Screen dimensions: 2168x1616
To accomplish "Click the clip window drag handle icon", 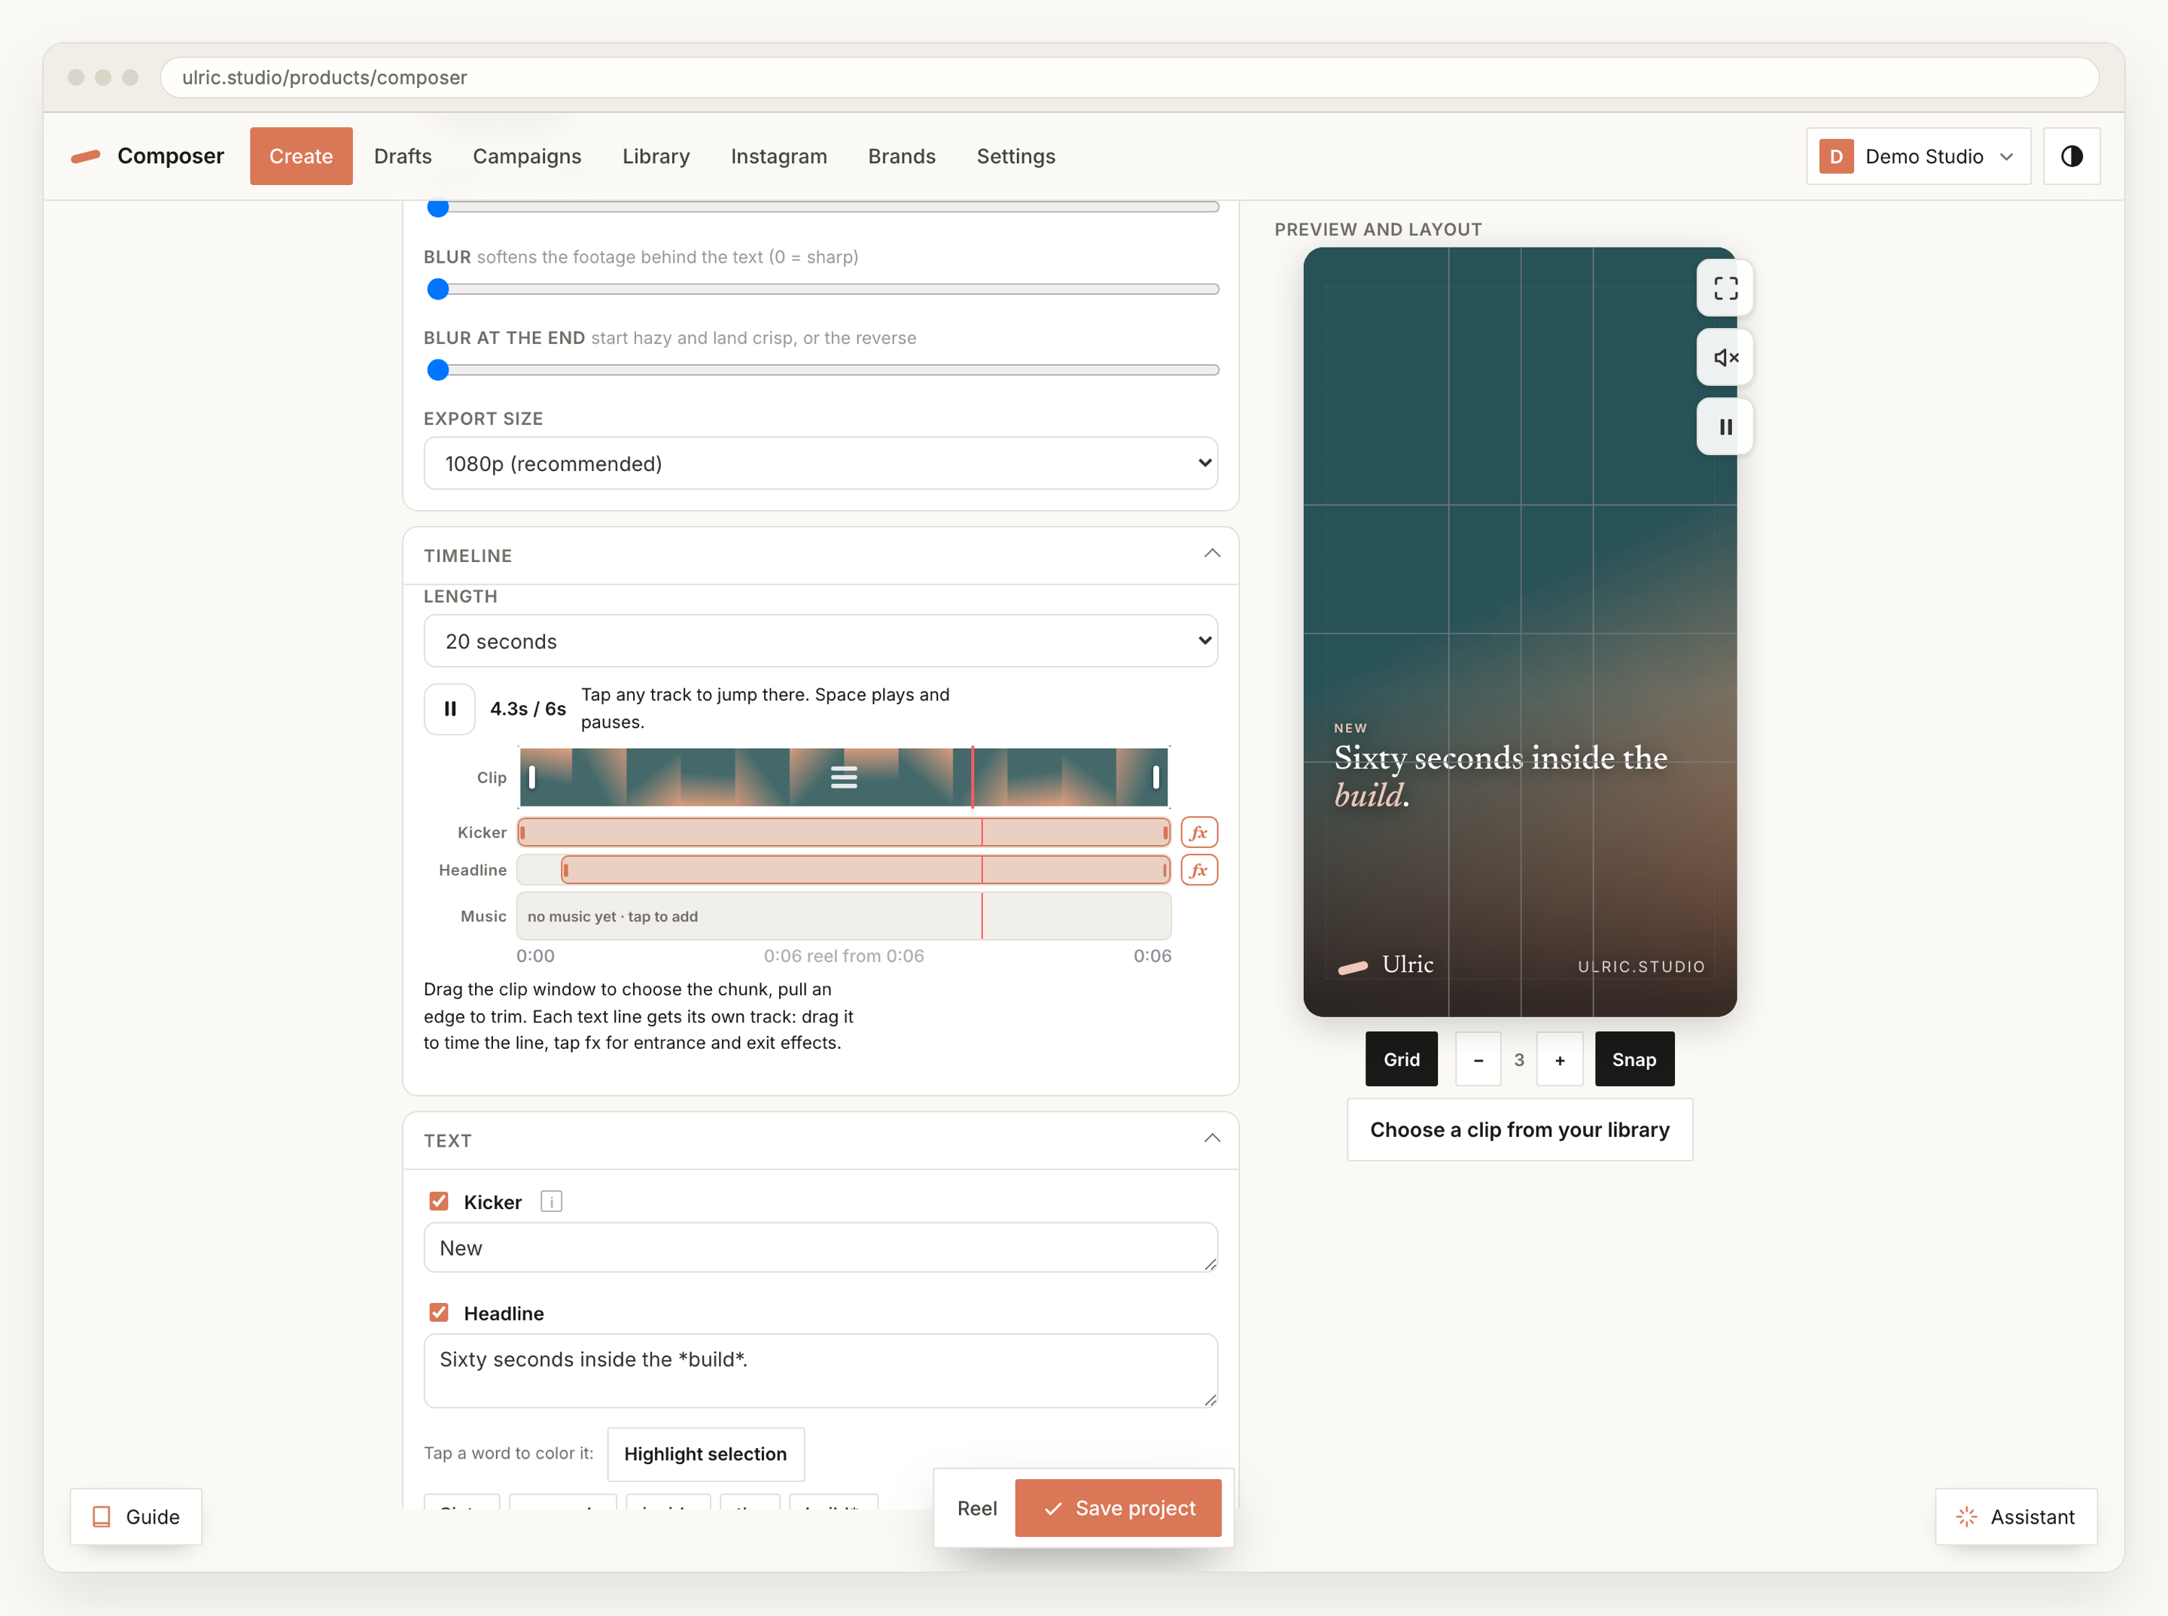I will pos(844,776).
